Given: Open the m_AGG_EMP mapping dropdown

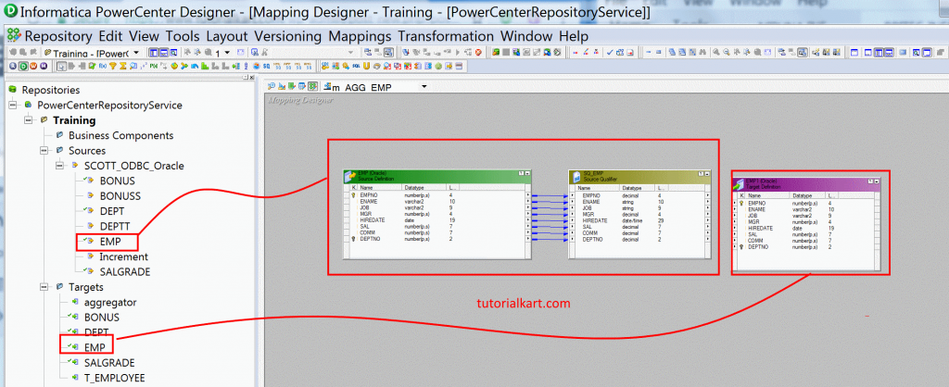Looking at the screenshot, I should click(x=424, y=86).
